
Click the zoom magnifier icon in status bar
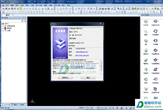(110, 108)
